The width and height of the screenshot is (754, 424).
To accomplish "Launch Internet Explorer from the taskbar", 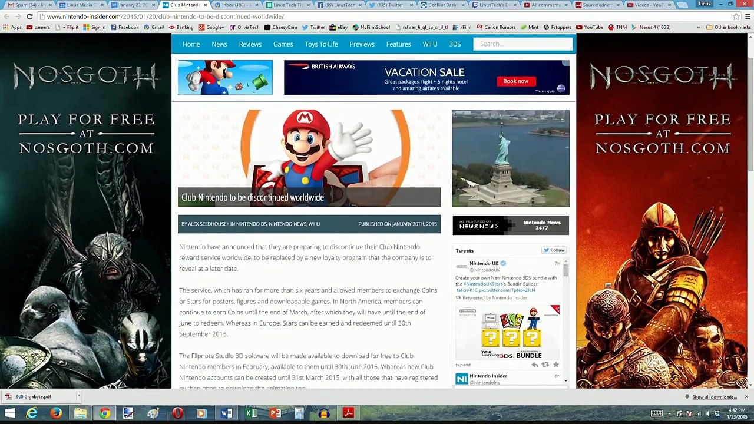I will pyautogui.click(x=32, y=413).
